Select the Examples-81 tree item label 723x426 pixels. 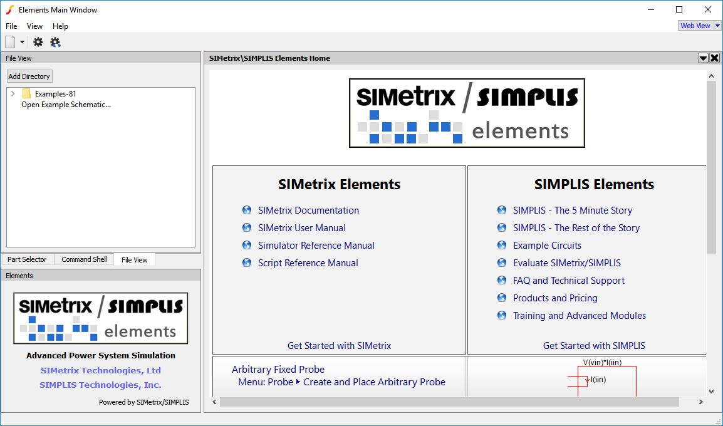55,93
